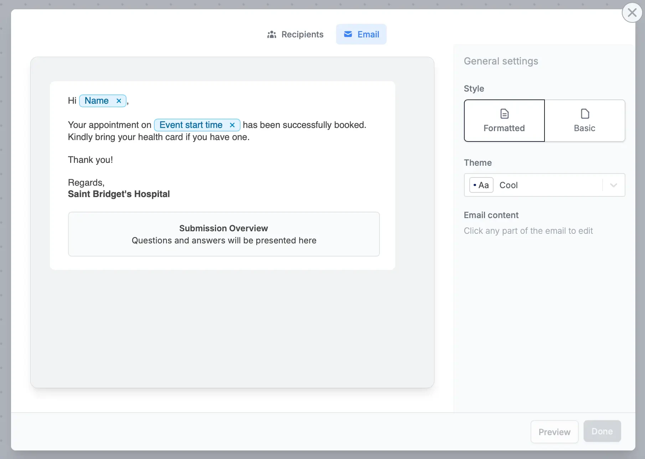Edit the Submission Overview block
This screenshot has height=459, width=645.
click(x=224, y=234)
